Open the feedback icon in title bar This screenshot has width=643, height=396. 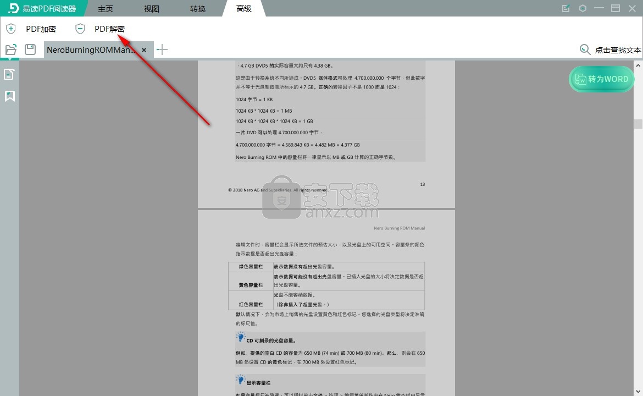point(566,9)
